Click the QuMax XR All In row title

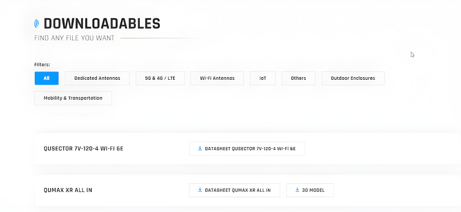coord(68,190)
